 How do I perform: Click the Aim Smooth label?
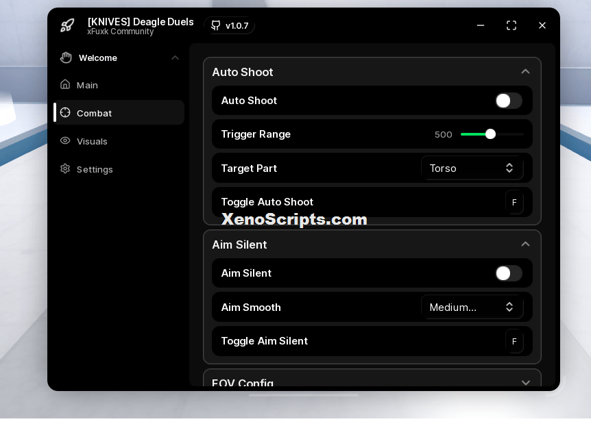click(x=251, y=308)
